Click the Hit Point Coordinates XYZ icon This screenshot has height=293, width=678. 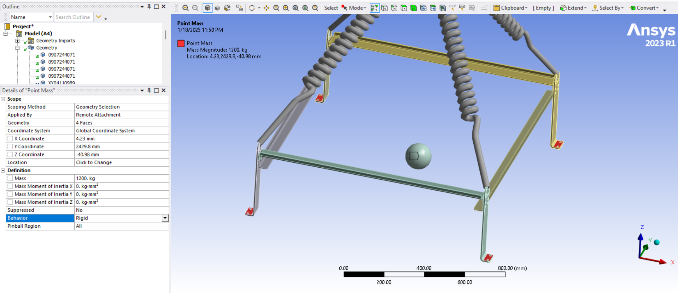coord(452,8)
